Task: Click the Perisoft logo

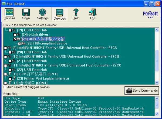Action: 150,15
